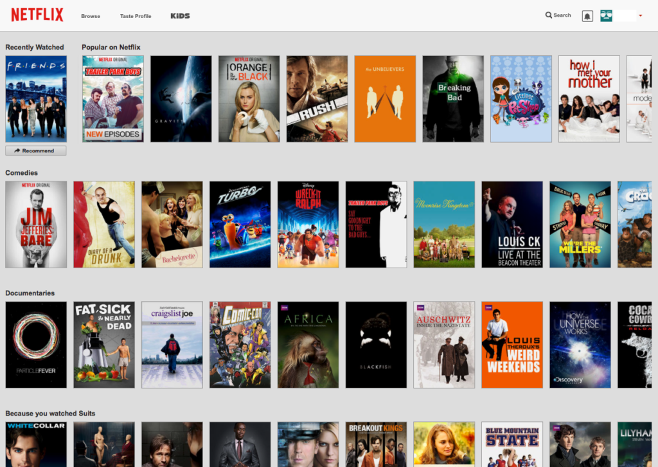Image resolution: width=658 pixels, height=467 pixels.
Task: Open Jim Jefferies: Bare poster
Action: coord(36,224)
